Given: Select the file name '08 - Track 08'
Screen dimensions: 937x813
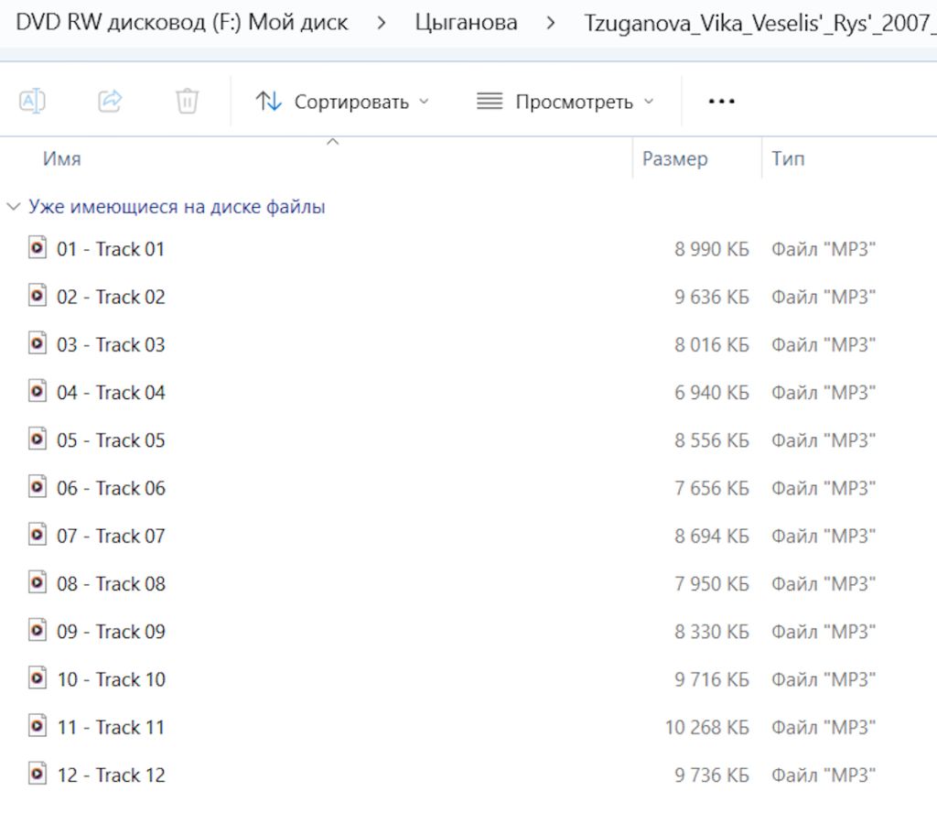Looking at the screenshot, I should [111, 583].
